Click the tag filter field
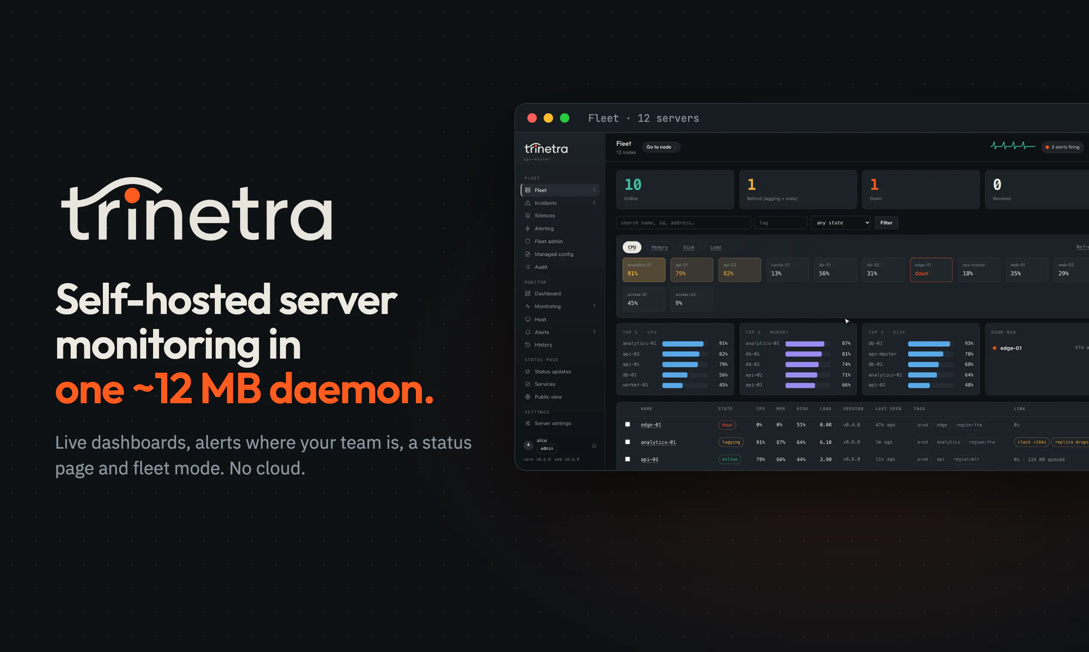This screenshot has width=1089, height=652. (x=781, y=223)
